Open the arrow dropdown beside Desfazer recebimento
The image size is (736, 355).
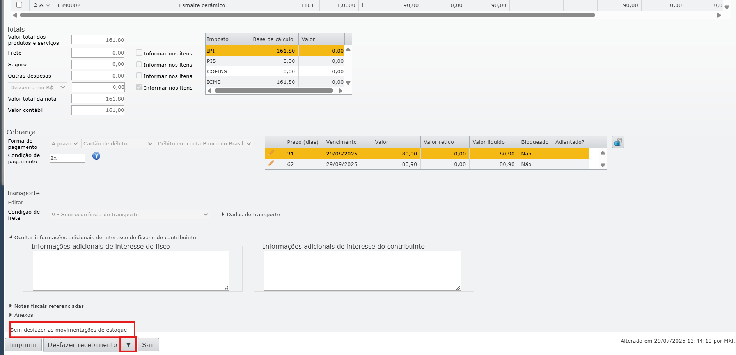coord(128,345)
